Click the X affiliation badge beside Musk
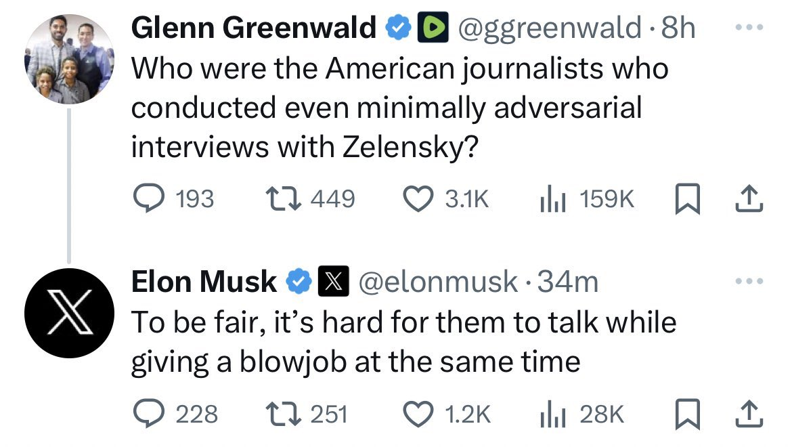Image resolution: width=792 pixels, height=447 pixels. point(332,282)
